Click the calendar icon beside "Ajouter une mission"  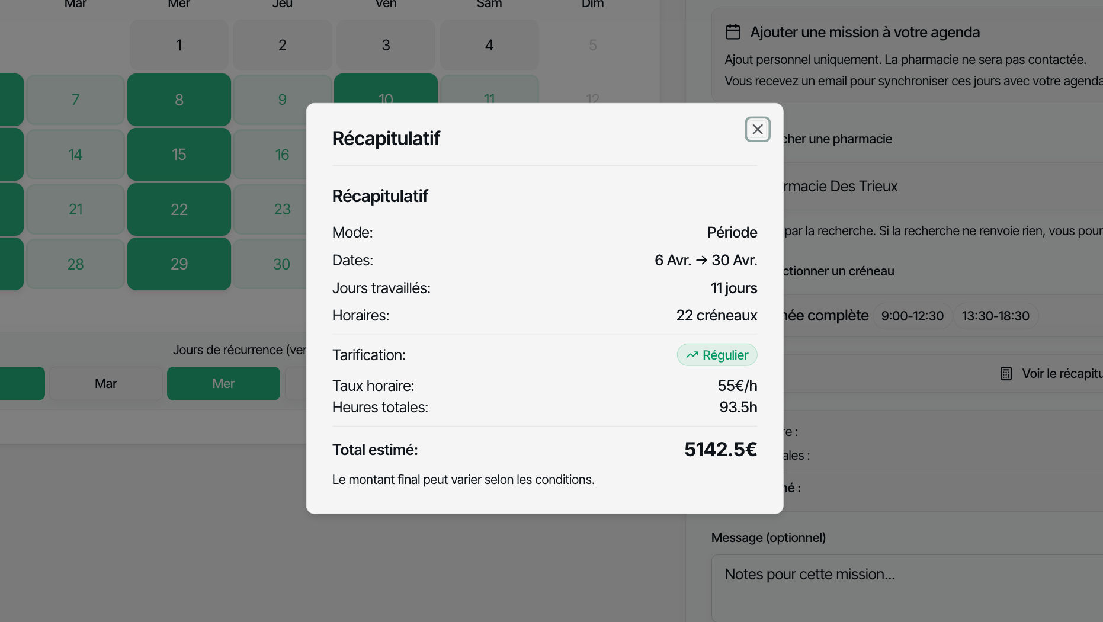733,32
